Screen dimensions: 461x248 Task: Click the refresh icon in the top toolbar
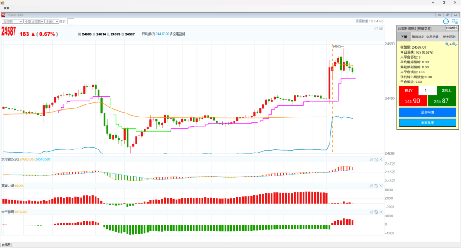click(x=446, y=21)
